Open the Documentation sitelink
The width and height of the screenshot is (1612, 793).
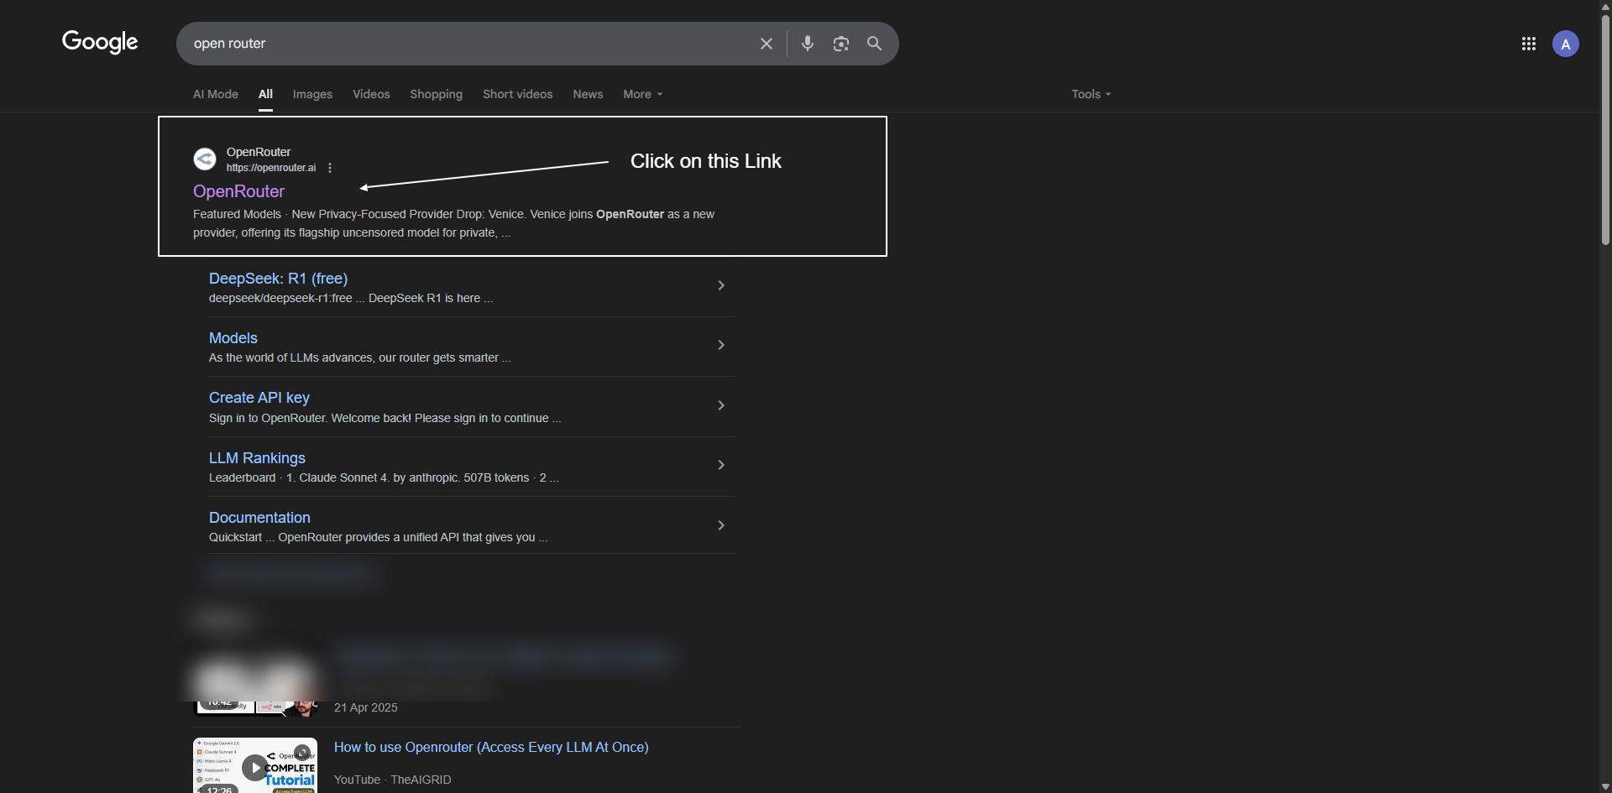tap(259, 518)
